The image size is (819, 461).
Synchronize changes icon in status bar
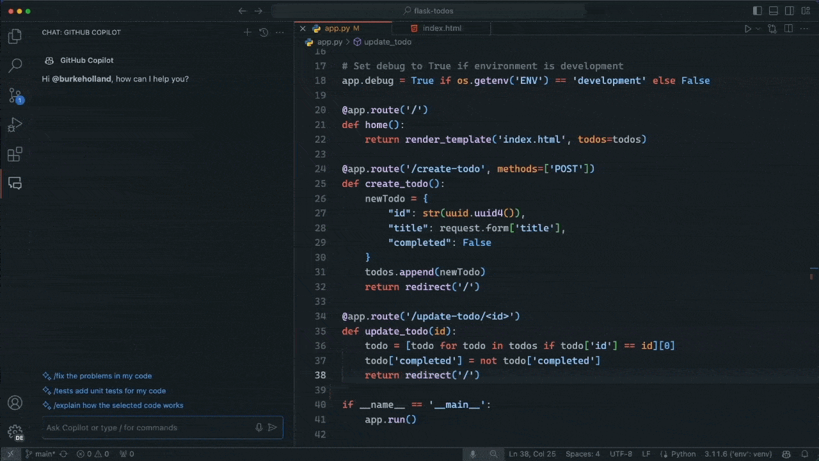coord(64,454)
